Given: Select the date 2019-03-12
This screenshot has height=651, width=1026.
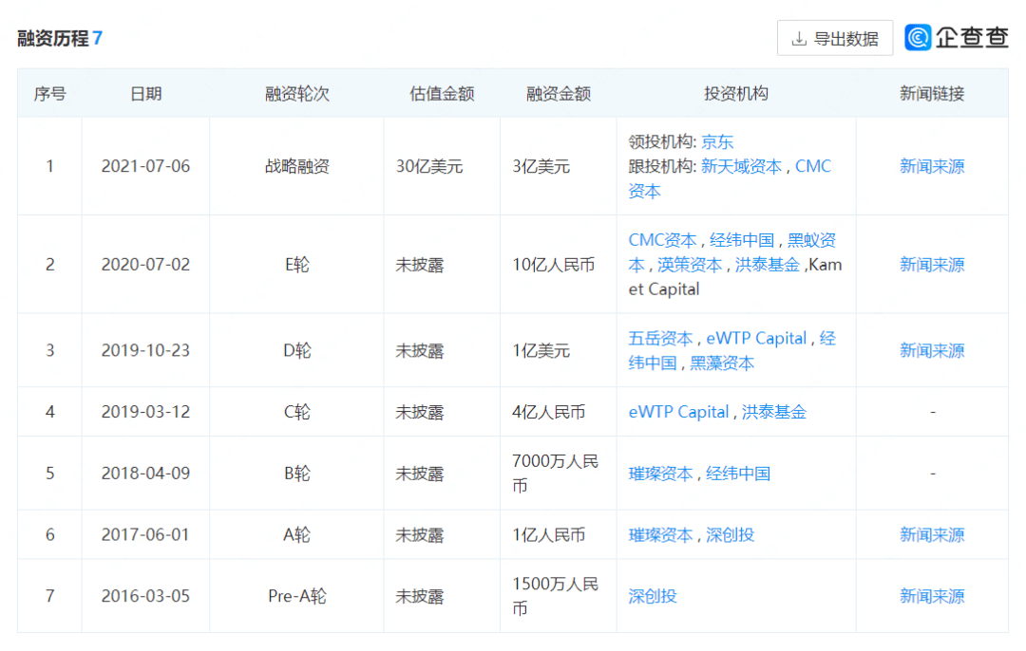Looking at the screenshot, I should [145, 412].
